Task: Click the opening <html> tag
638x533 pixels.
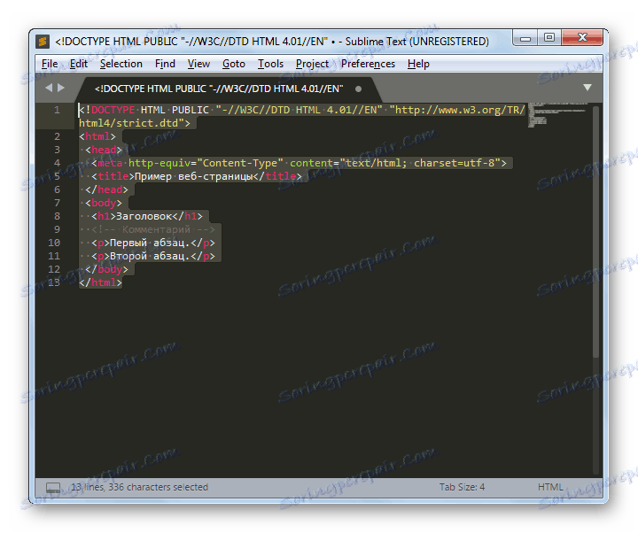Action: coord(97,136)
